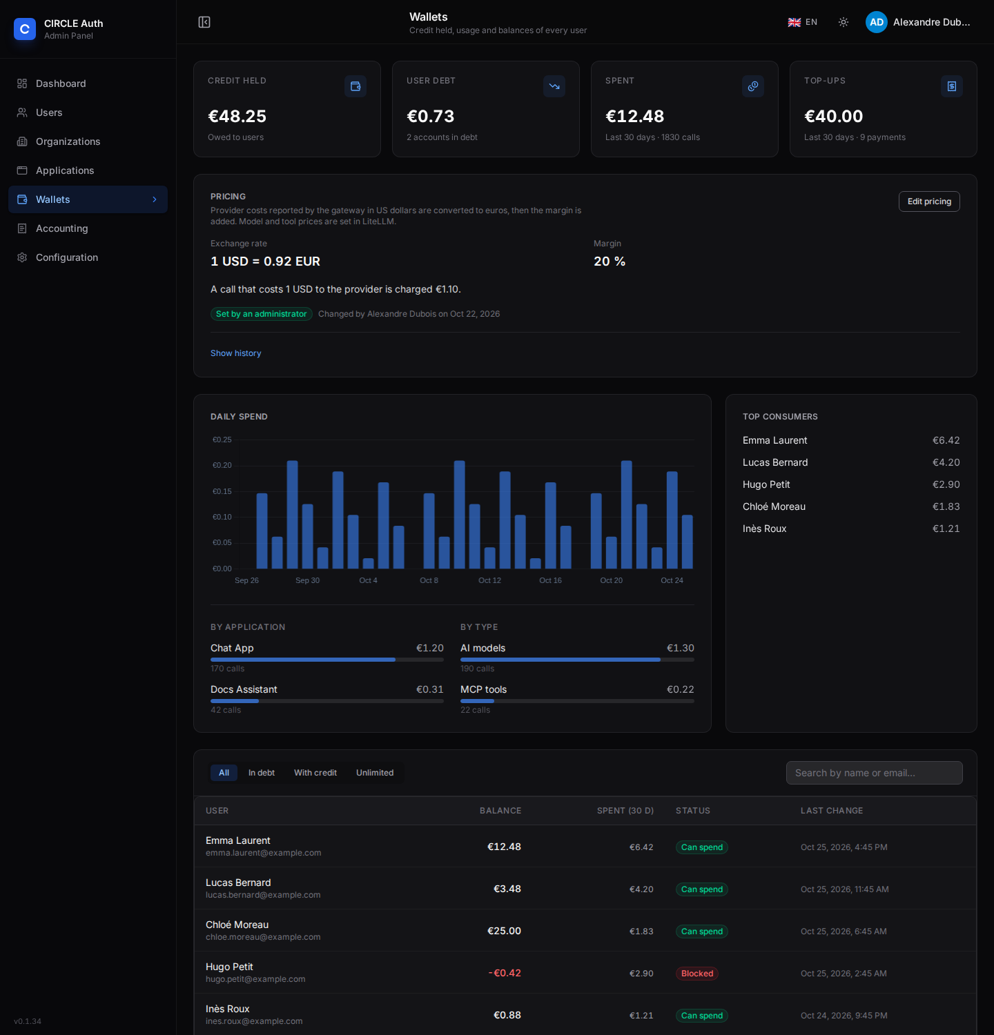Click the Spent coins icon

tap(753, 86)
